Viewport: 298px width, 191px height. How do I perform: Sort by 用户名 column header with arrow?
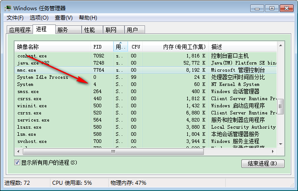(120, 47)
